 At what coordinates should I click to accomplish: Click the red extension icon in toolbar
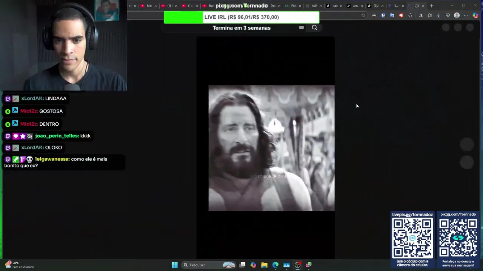click(401, 15)
